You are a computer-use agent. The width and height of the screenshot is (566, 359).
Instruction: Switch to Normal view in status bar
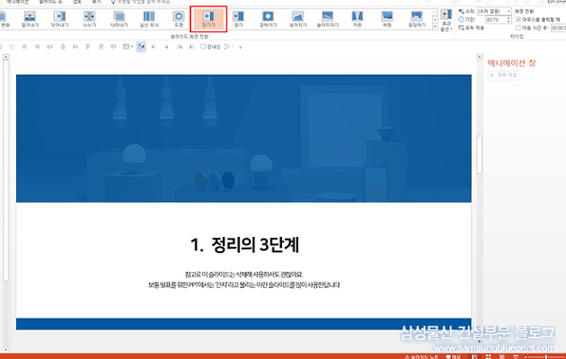click(x=474, y=356)
